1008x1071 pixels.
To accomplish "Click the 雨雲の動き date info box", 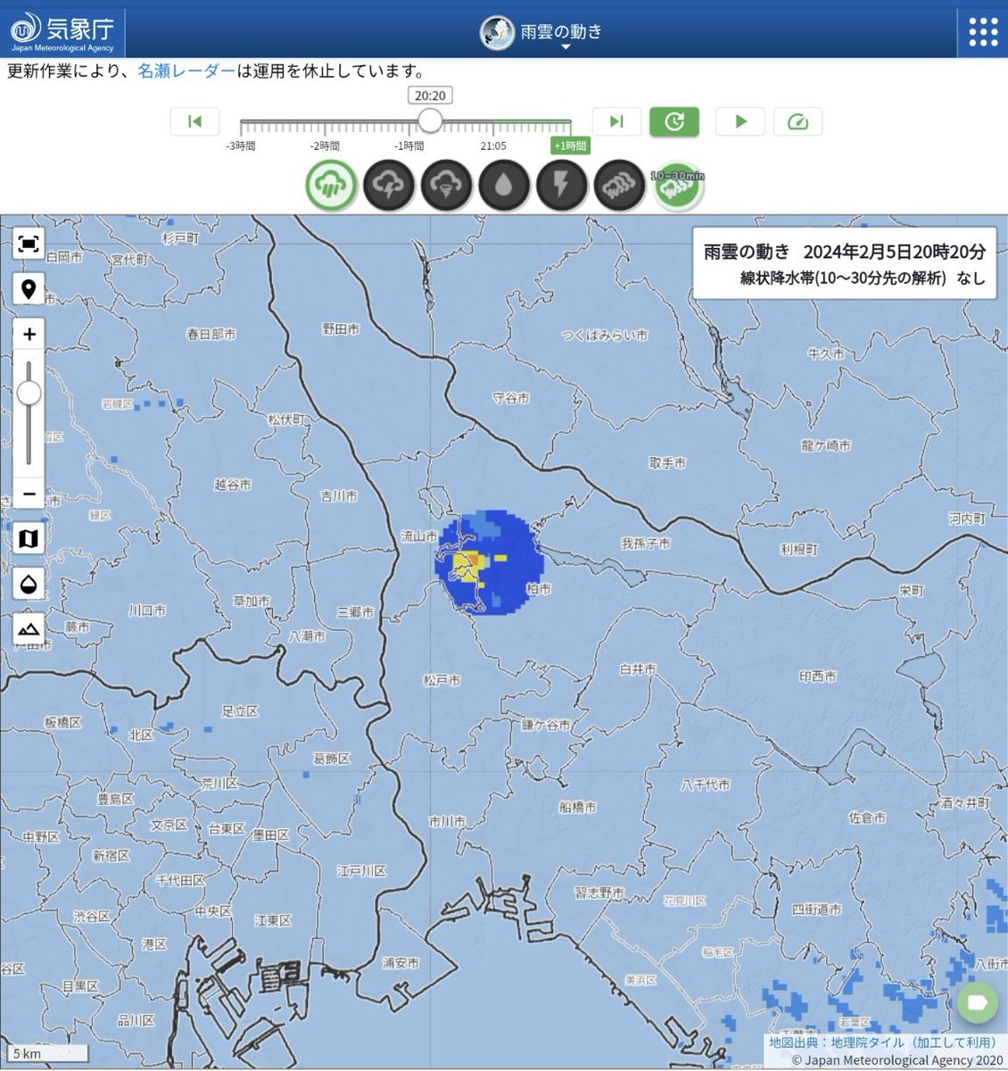I will 844,265.
